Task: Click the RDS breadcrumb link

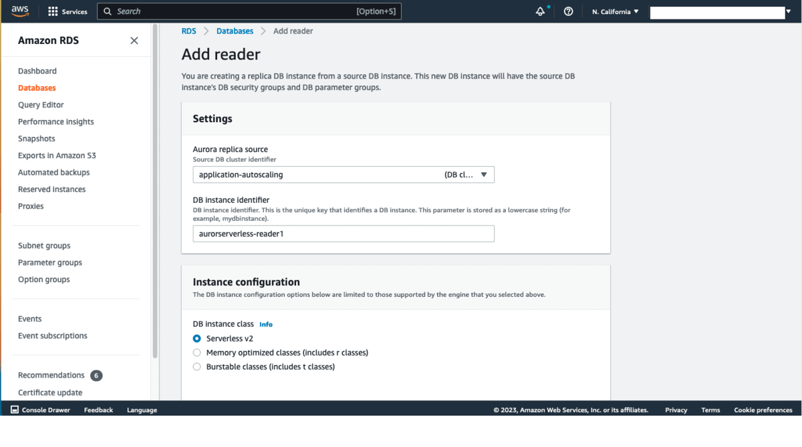Action: click(x=189, y=31)
